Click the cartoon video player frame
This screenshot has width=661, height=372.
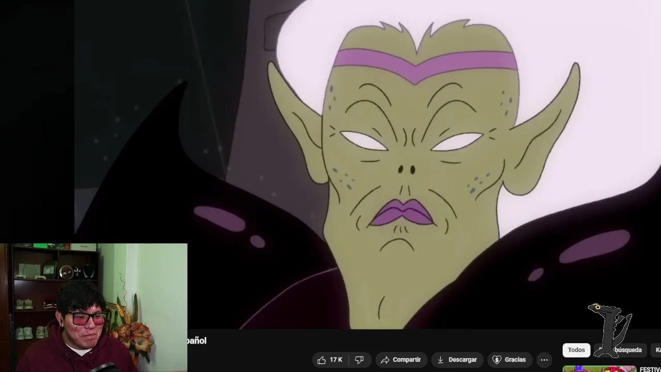[x=368, y=164]
